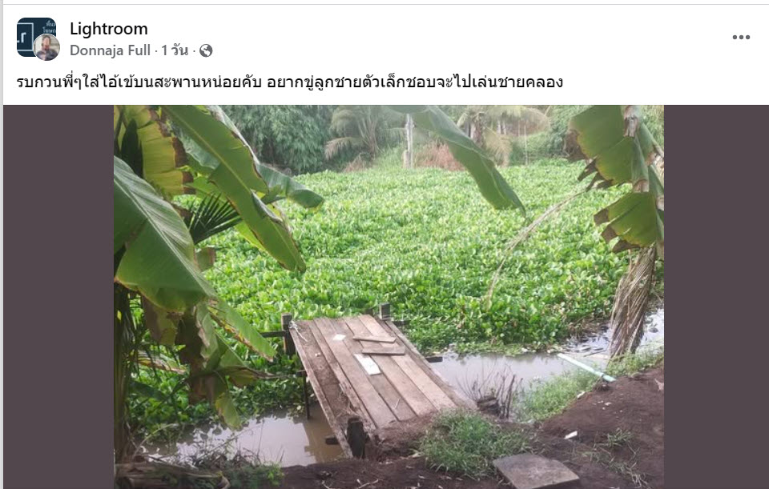Open the Lightroom group name link
Image resolution: width=769 pixels, height=489 pixels.
coord(108,29)
